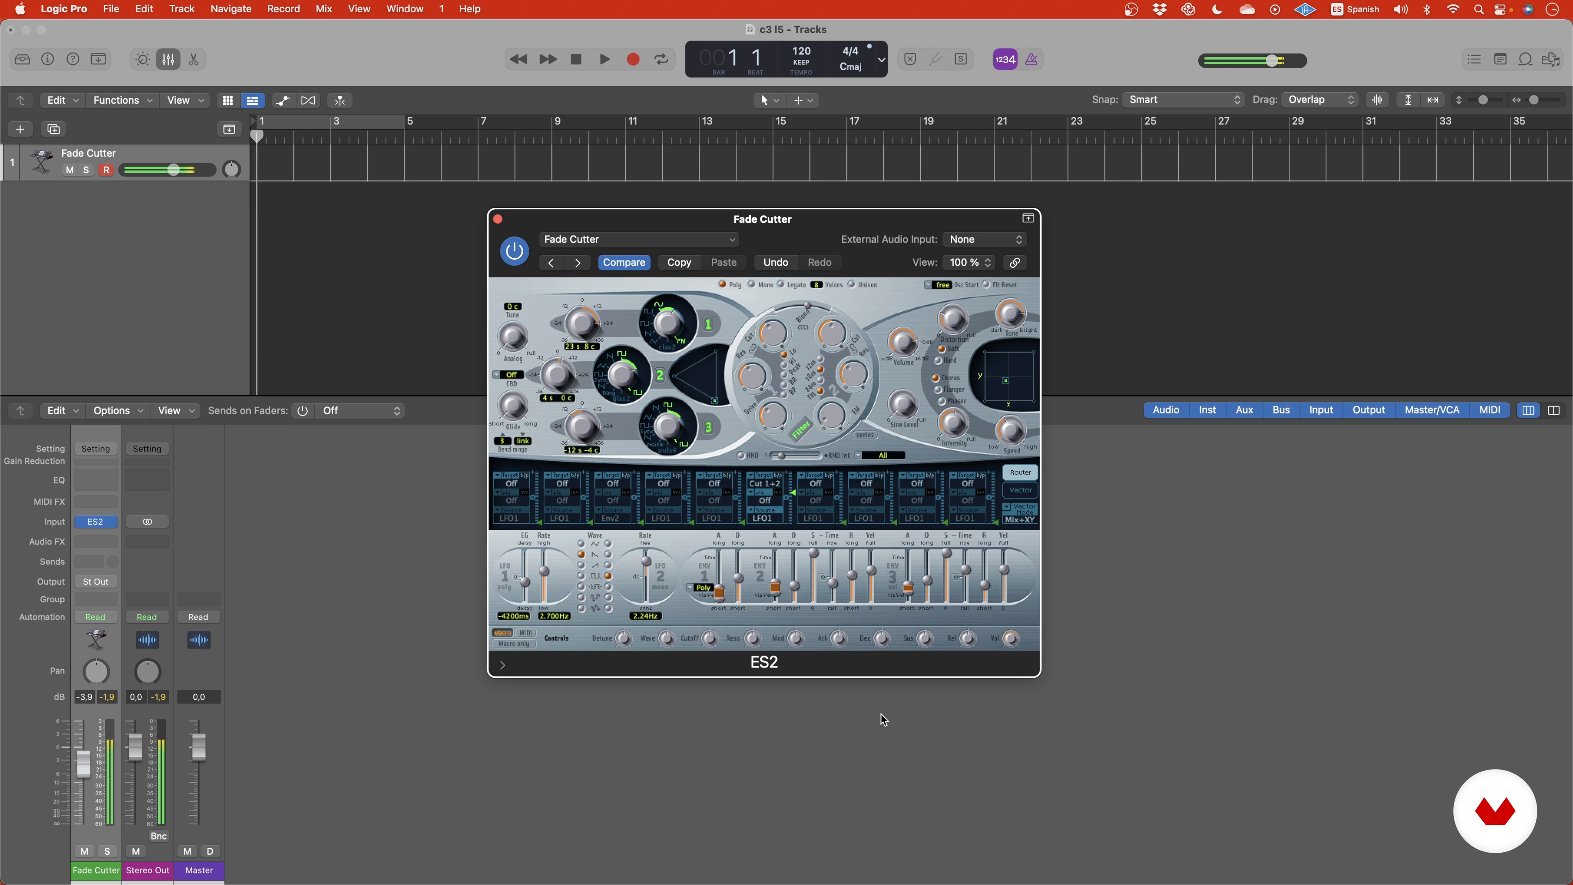Toggle the Mixer icon in the control bar

tap(168, 59)
